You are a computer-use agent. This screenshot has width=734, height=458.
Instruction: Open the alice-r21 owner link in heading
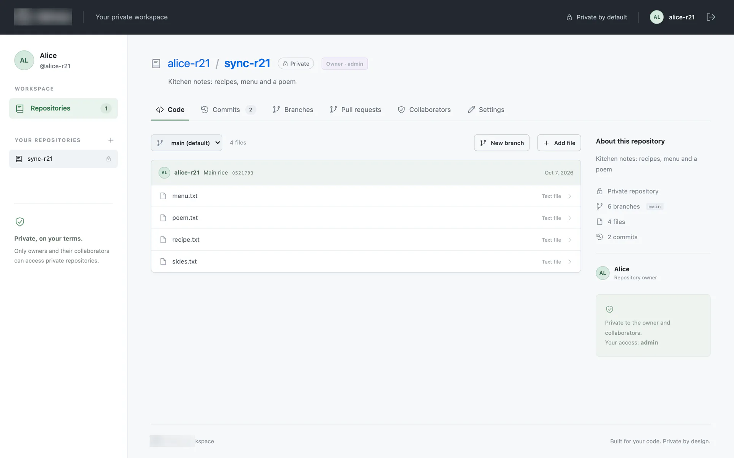tap(189, 63)
